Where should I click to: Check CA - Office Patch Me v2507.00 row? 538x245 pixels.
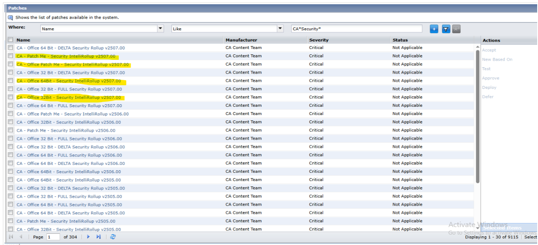coord(10,64)
